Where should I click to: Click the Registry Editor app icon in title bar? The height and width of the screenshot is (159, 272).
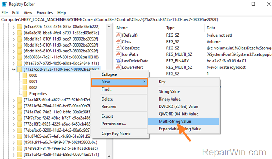tap(4, 4)
